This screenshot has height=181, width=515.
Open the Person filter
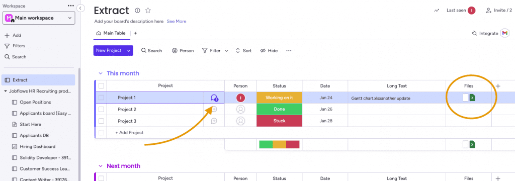tap(183, 51)
